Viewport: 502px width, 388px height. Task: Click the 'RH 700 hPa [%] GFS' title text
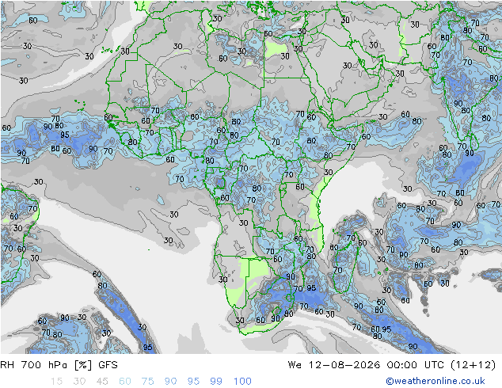[x=59, y=365]
